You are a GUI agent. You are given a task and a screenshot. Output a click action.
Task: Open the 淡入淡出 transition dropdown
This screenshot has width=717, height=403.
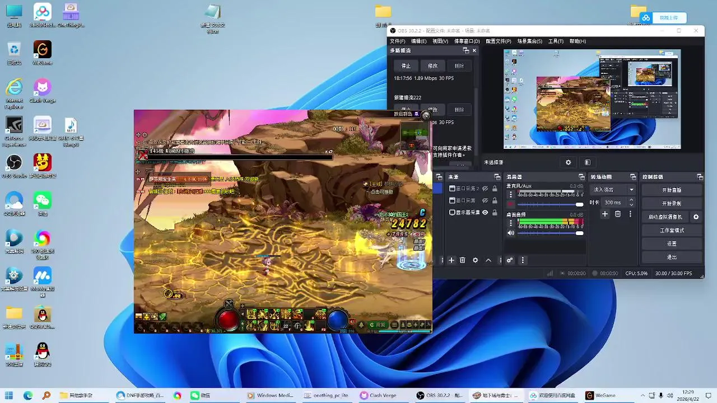[613, 190]
